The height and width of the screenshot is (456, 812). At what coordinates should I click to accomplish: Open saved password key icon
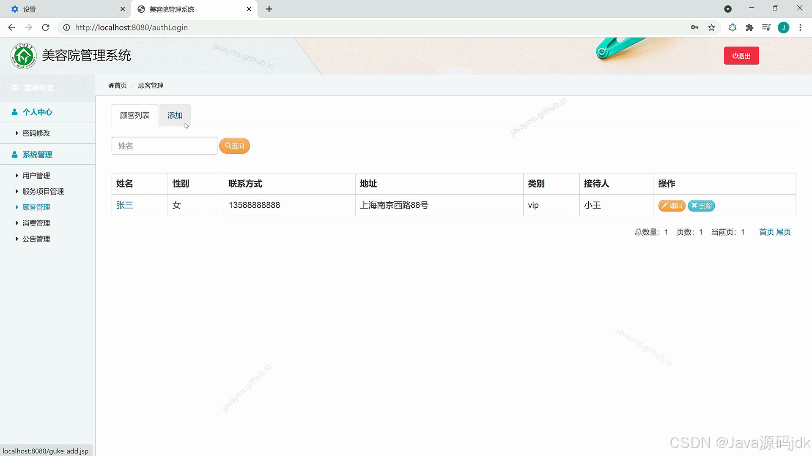pyautogui.click(x=694, y=27)
